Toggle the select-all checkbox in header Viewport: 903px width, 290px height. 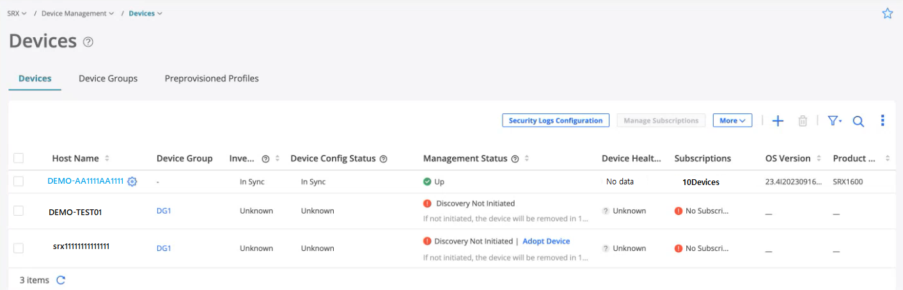(x=19, y=158)
